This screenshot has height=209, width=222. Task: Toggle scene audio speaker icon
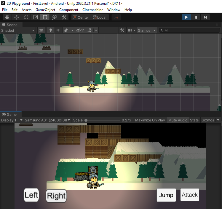(x=58, y=30)
